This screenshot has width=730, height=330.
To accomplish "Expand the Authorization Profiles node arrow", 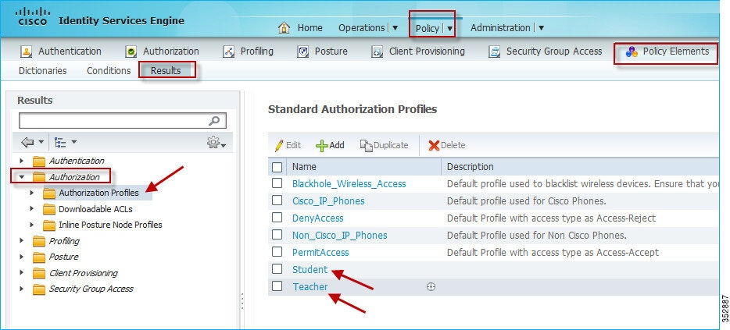I will (32, 193).
